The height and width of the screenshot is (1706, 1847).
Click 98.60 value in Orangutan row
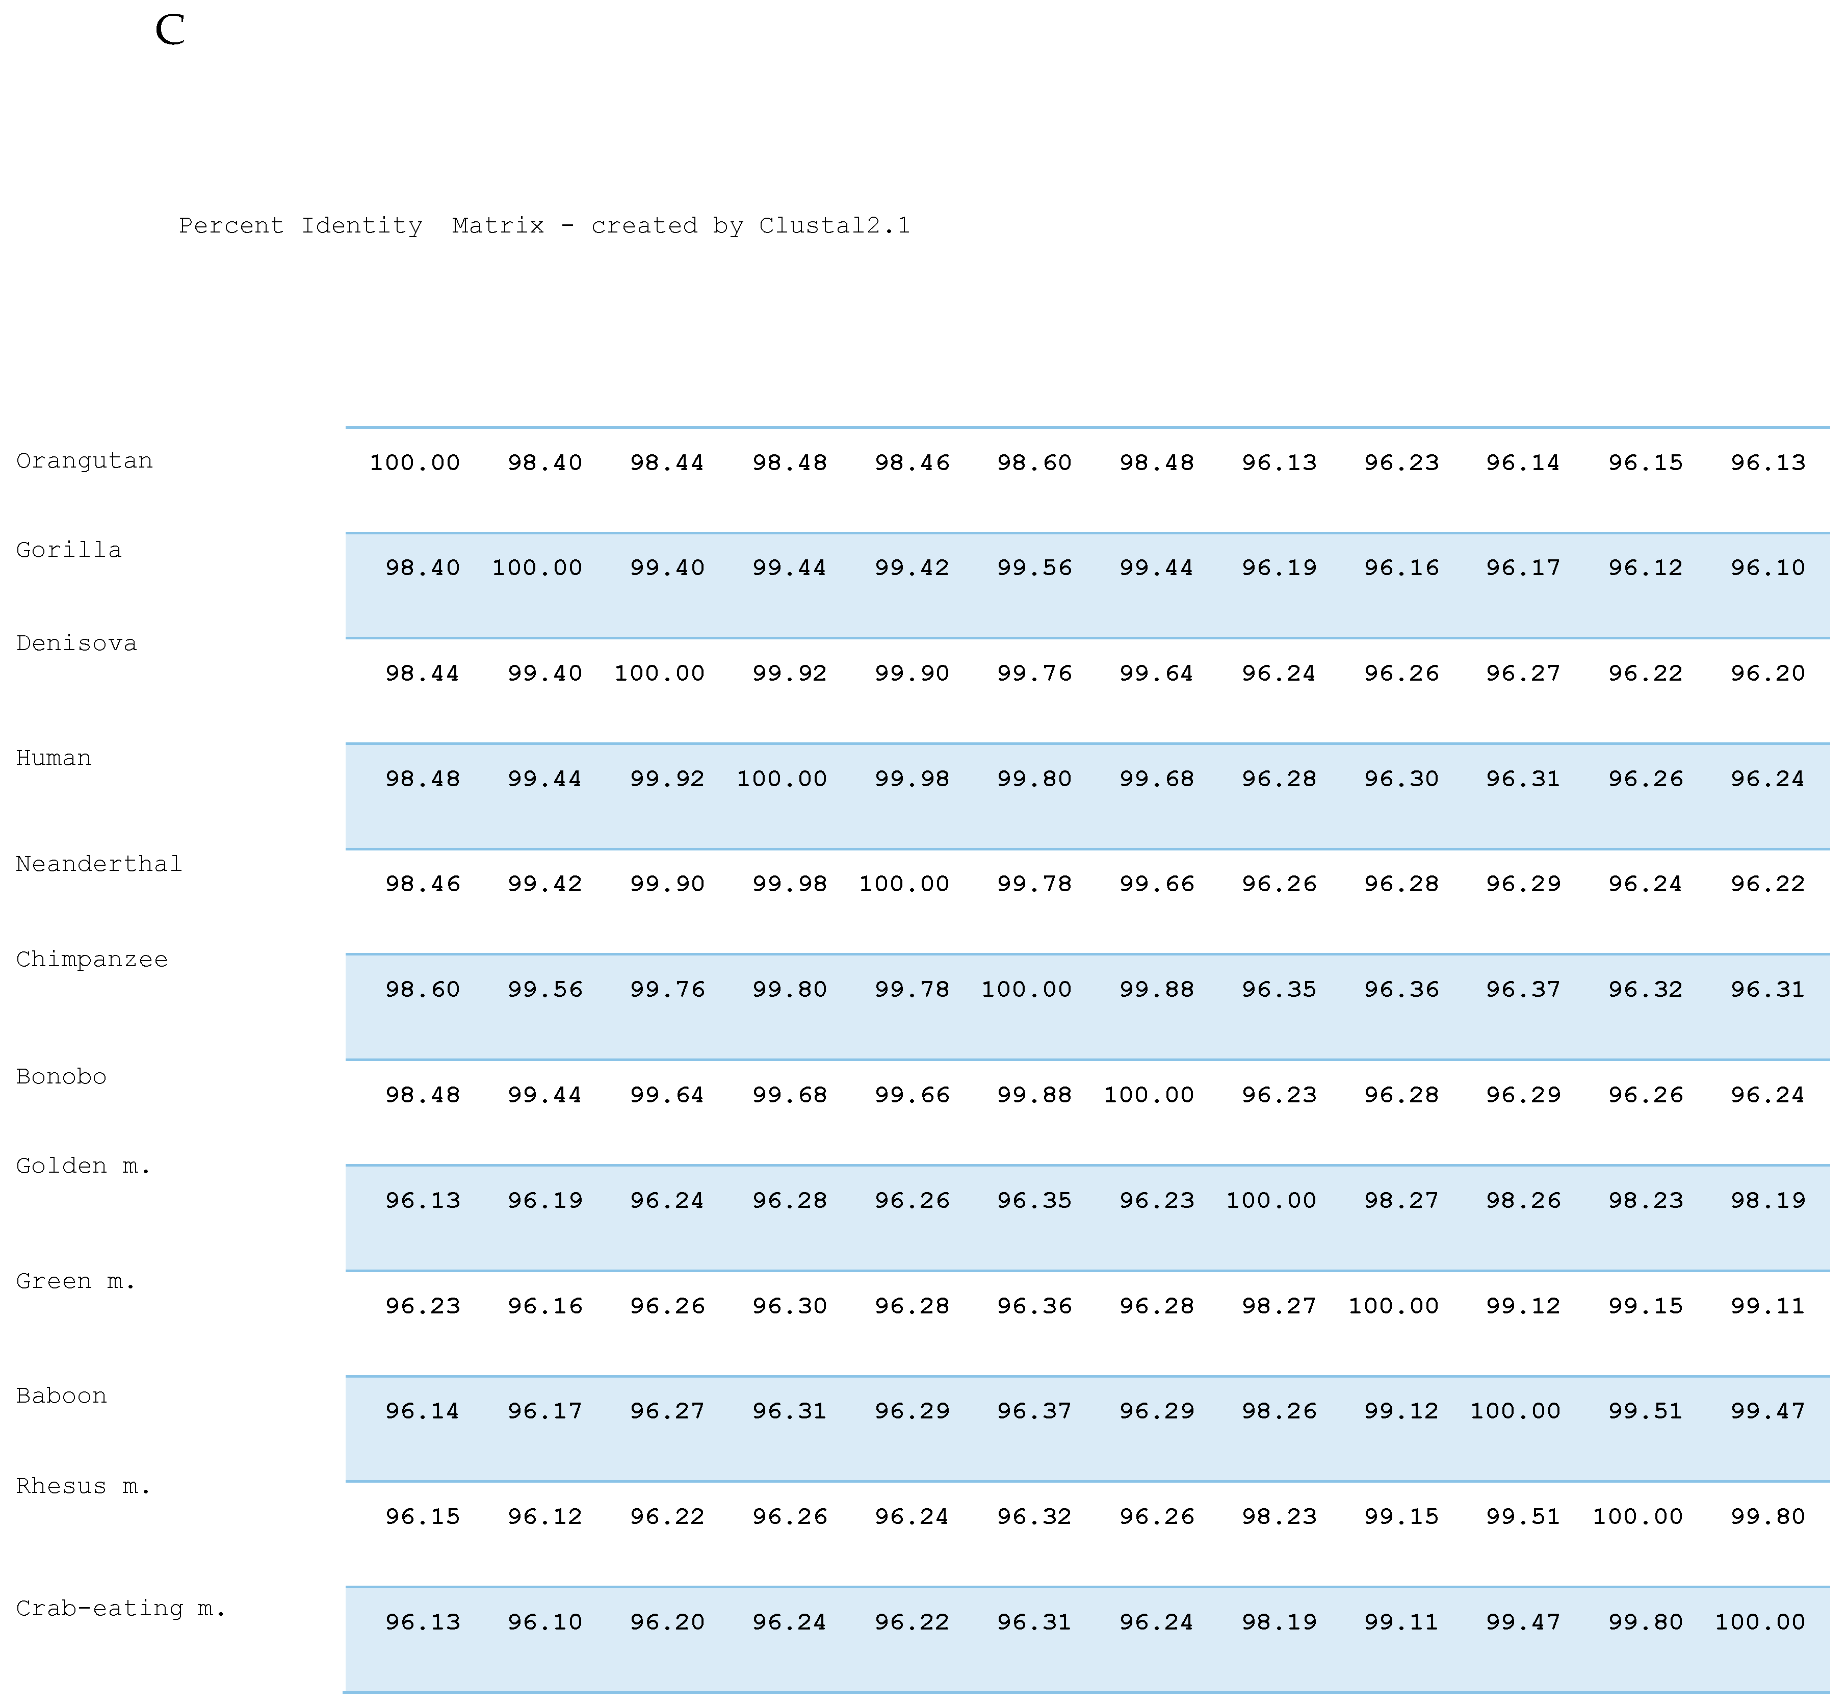click(1034, 462)
